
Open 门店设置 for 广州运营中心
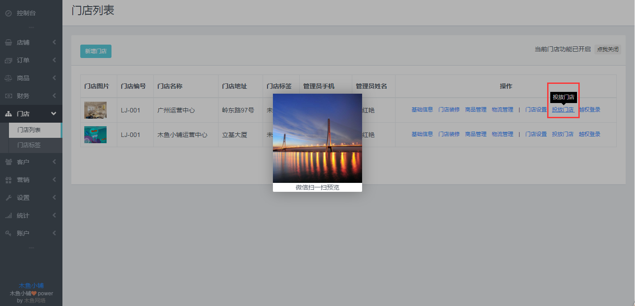[536, 110]
